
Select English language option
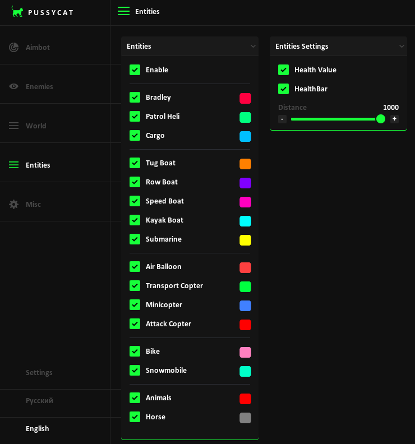38,428
